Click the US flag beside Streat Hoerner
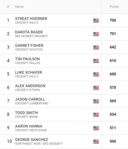The width and height of the screenshot is (128, 149). point(96,20)
